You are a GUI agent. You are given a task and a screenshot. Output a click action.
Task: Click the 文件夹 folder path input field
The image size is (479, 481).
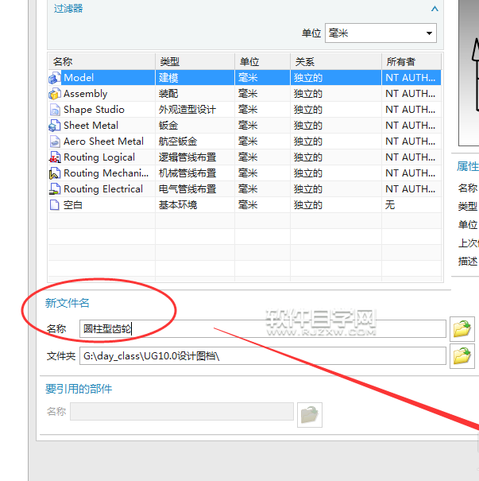[263, 356]
